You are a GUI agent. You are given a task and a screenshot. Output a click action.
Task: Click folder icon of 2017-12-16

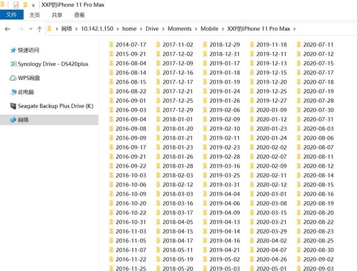tap(158, 73)
